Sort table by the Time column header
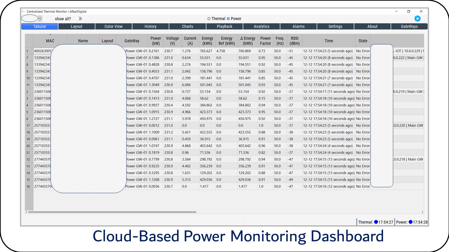This screenshot has height=252, width=449. (x=329, y=41)
